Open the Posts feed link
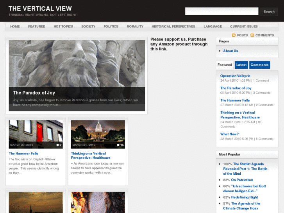Screen dimensions: 284x213 pyautogui.click(x=242, y=35)
